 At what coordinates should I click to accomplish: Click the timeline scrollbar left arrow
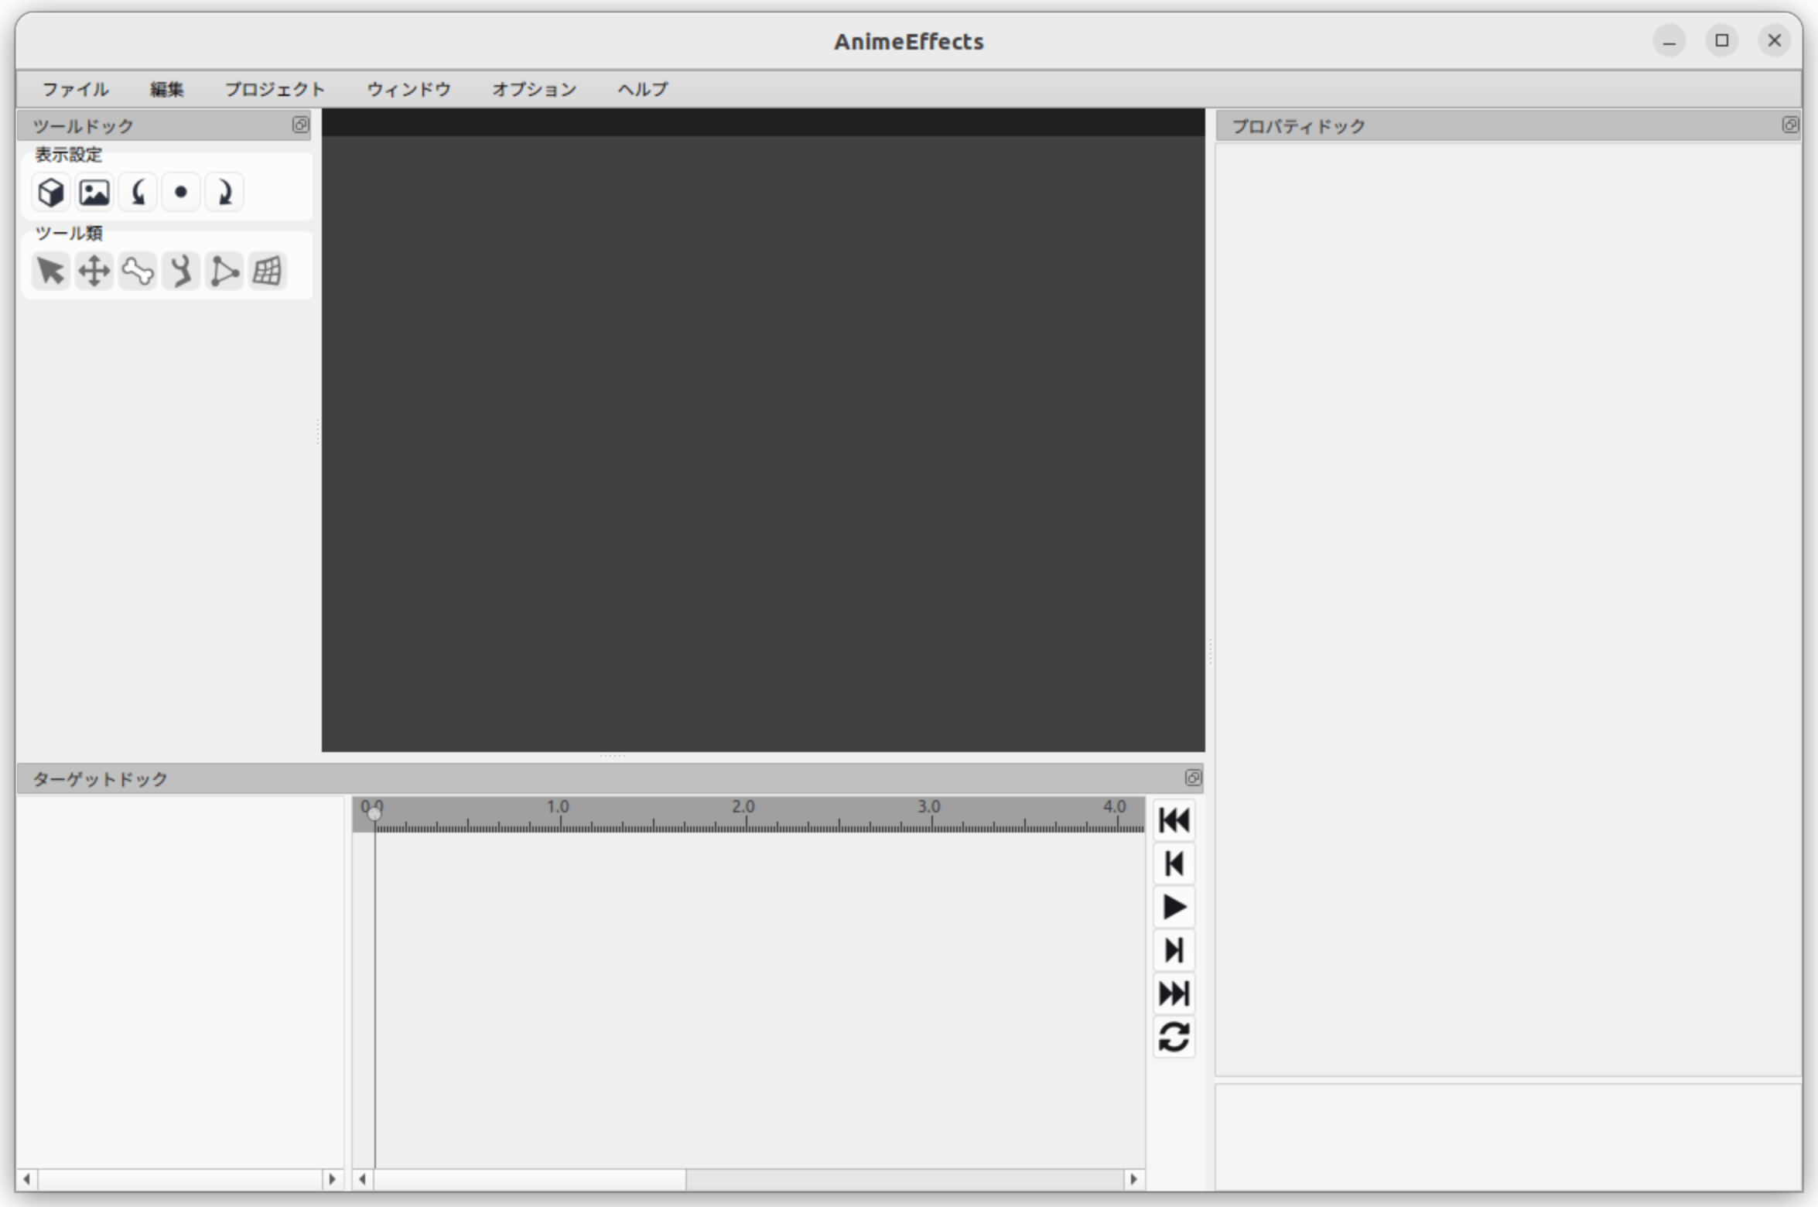pyautogui.click(x=362, y=1179)
